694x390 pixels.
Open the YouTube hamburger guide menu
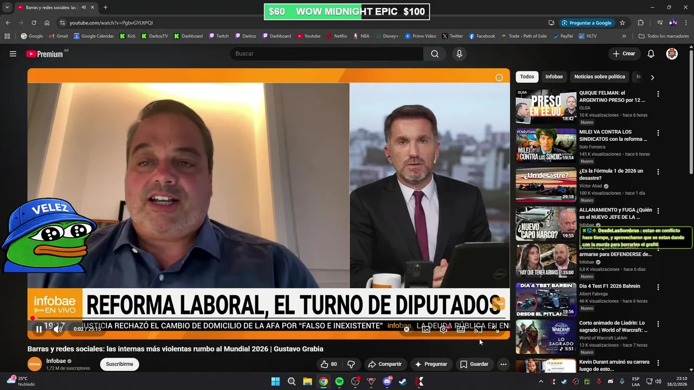[13, 54]
